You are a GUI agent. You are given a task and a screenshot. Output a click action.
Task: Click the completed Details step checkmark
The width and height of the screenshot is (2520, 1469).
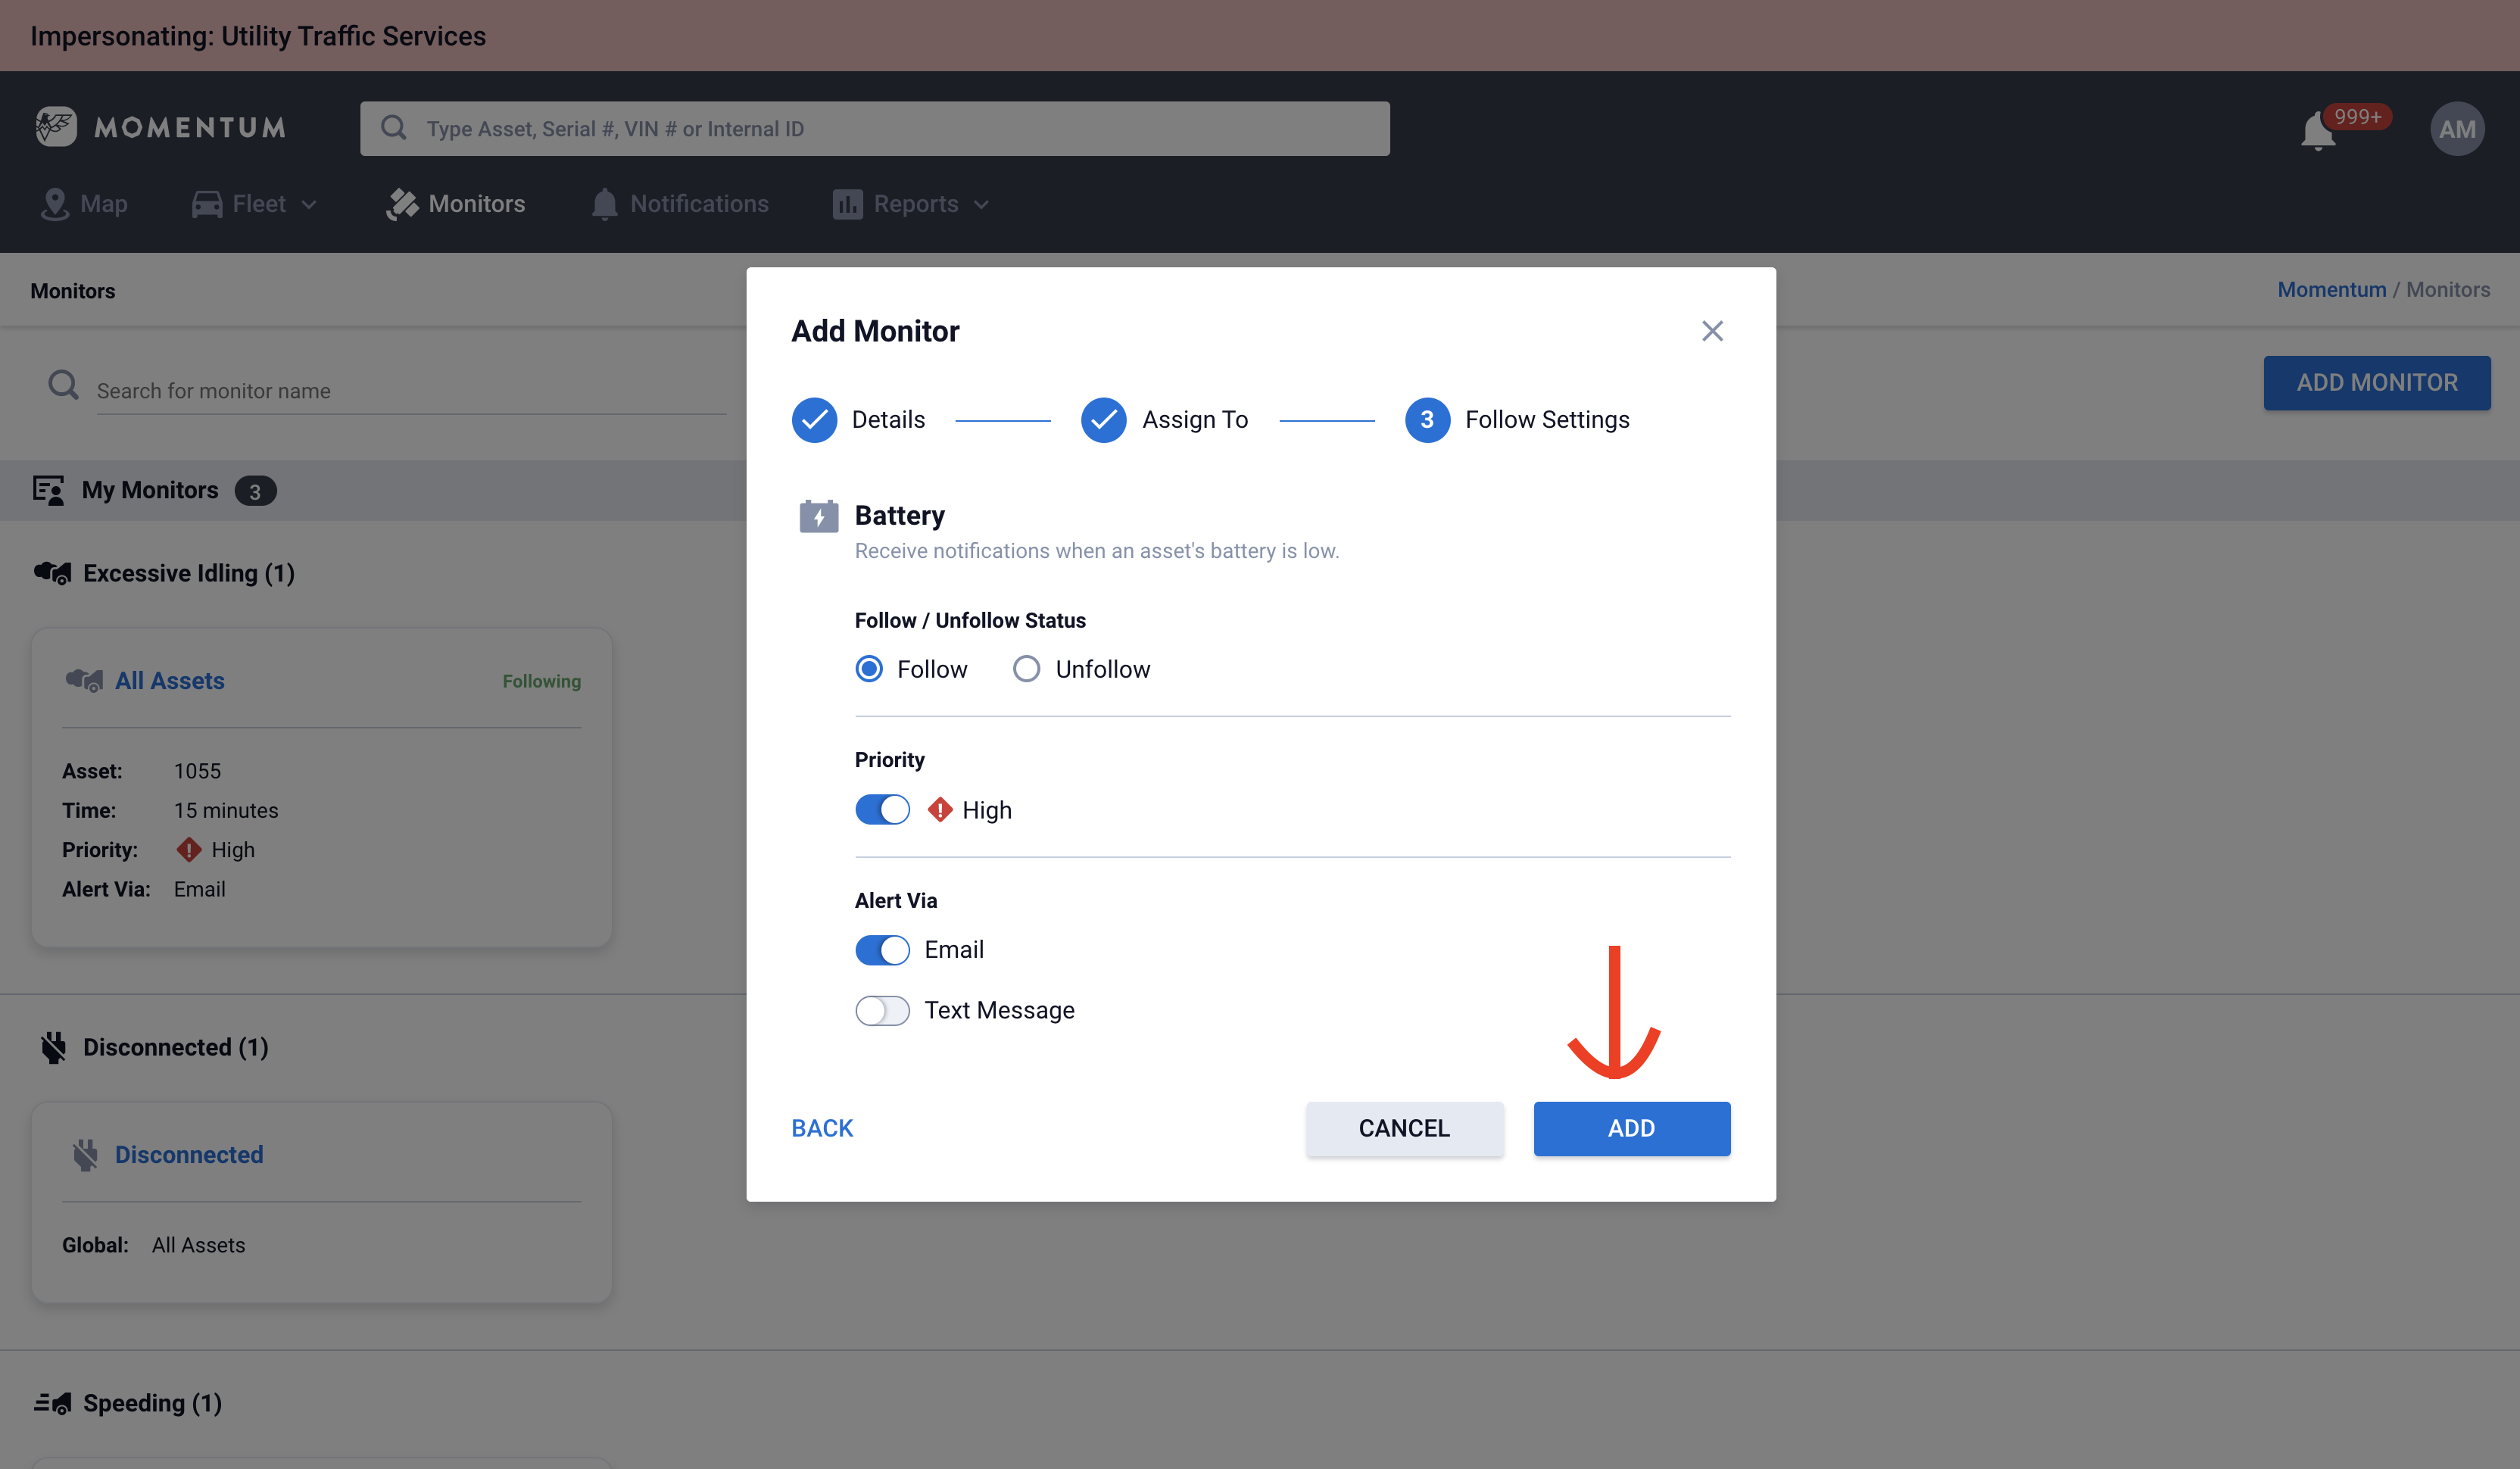(814, 420)
